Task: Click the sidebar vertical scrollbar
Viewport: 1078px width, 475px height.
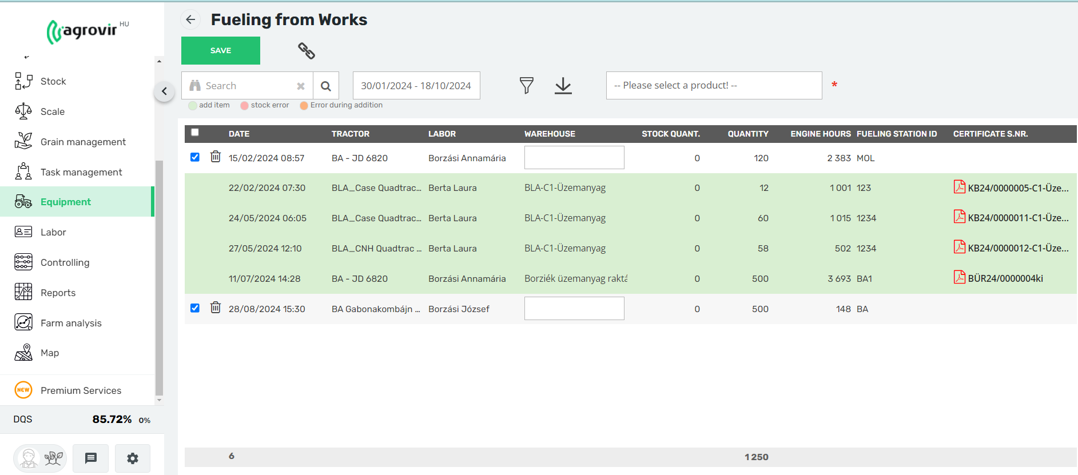Action: 159,278
